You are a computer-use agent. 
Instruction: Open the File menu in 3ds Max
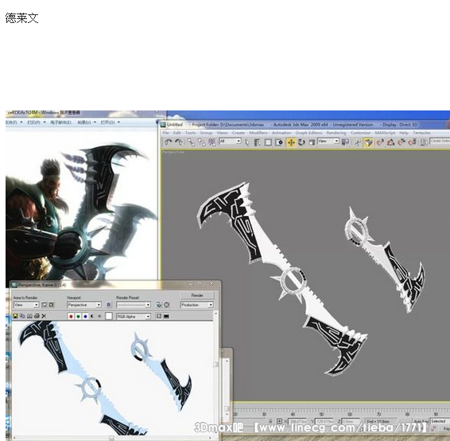[165, 133]
